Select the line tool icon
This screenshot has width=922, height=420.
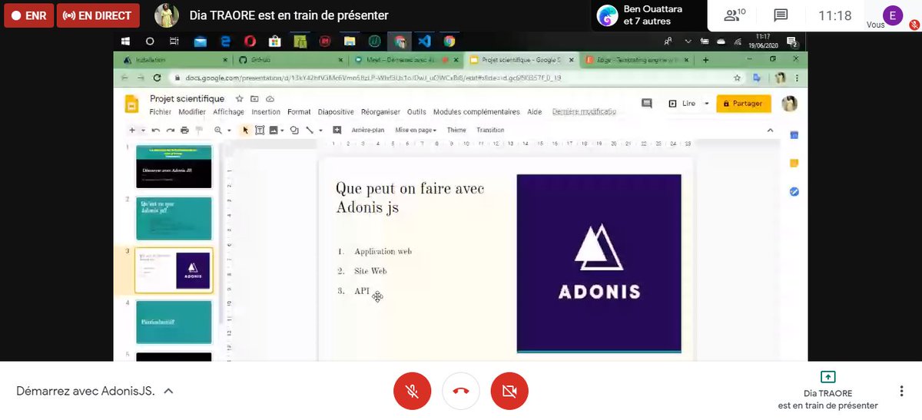pyautogui.click(x=310, y=131)
